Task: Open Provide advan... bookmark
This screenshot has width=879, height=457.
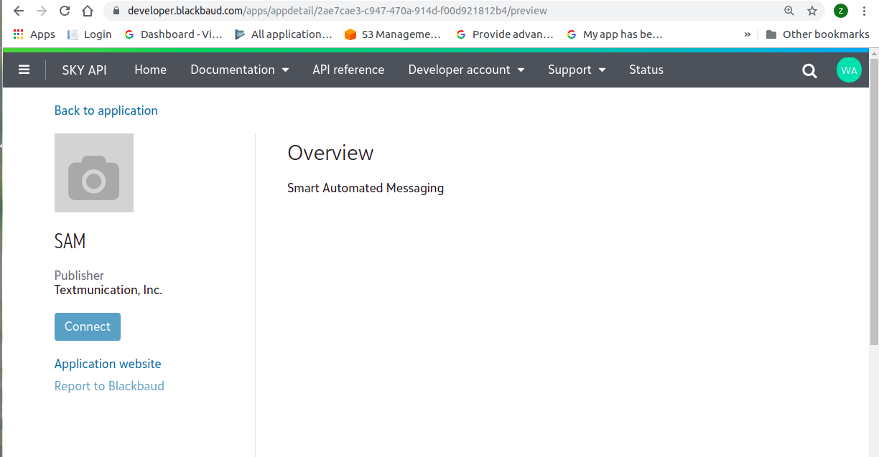Action: [x=505, y=34]
